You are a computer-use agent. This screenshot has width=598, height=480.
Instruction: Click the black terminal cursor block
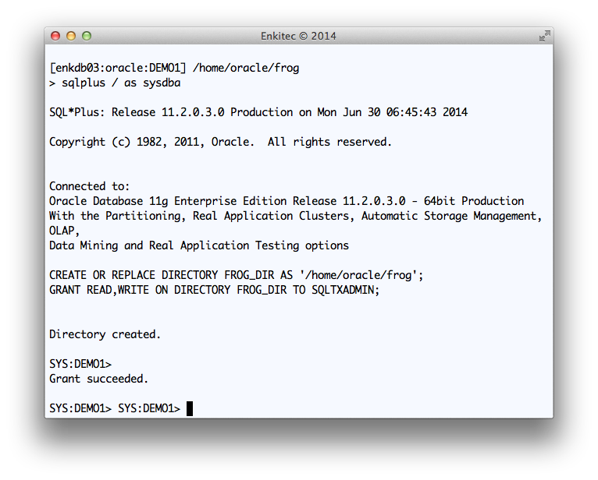click(x=190, y=408)
